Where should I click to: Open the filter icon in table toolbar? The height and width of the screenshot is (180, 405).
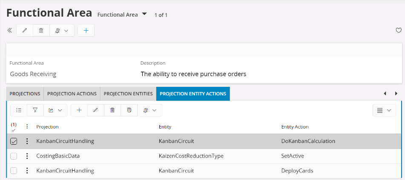coord(35,110)
